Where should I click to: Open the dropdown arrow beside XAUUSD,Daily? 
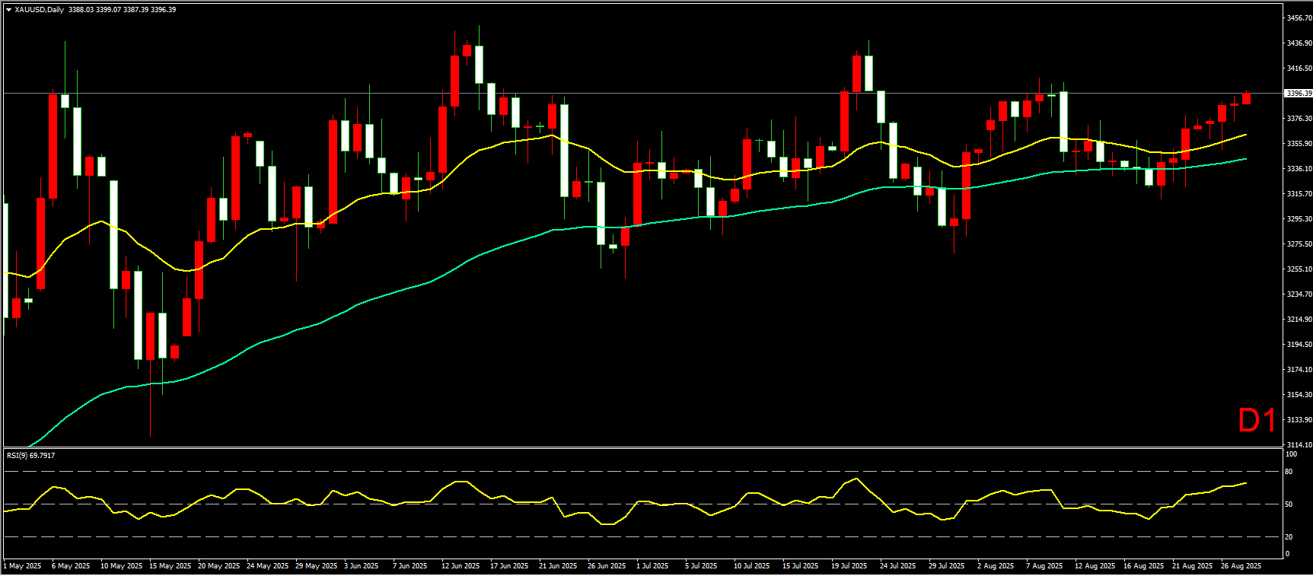tap(8, 10)
